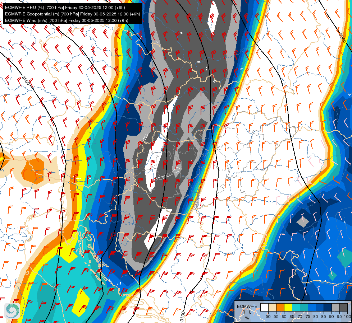Select the beige 50-55% legend swatch

pyautogui.click(x=272, y=307)
